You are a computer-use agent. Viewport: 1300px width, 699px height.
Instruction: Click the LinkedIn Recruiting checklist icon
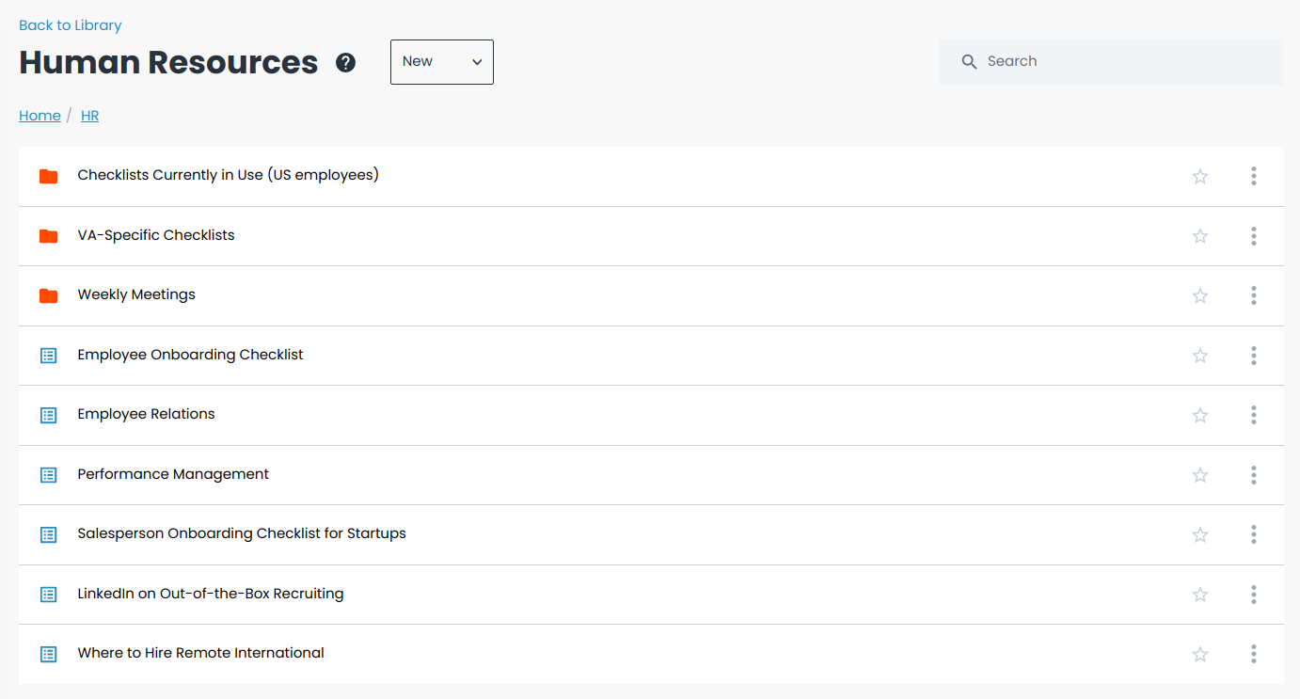tap(49, 595)
